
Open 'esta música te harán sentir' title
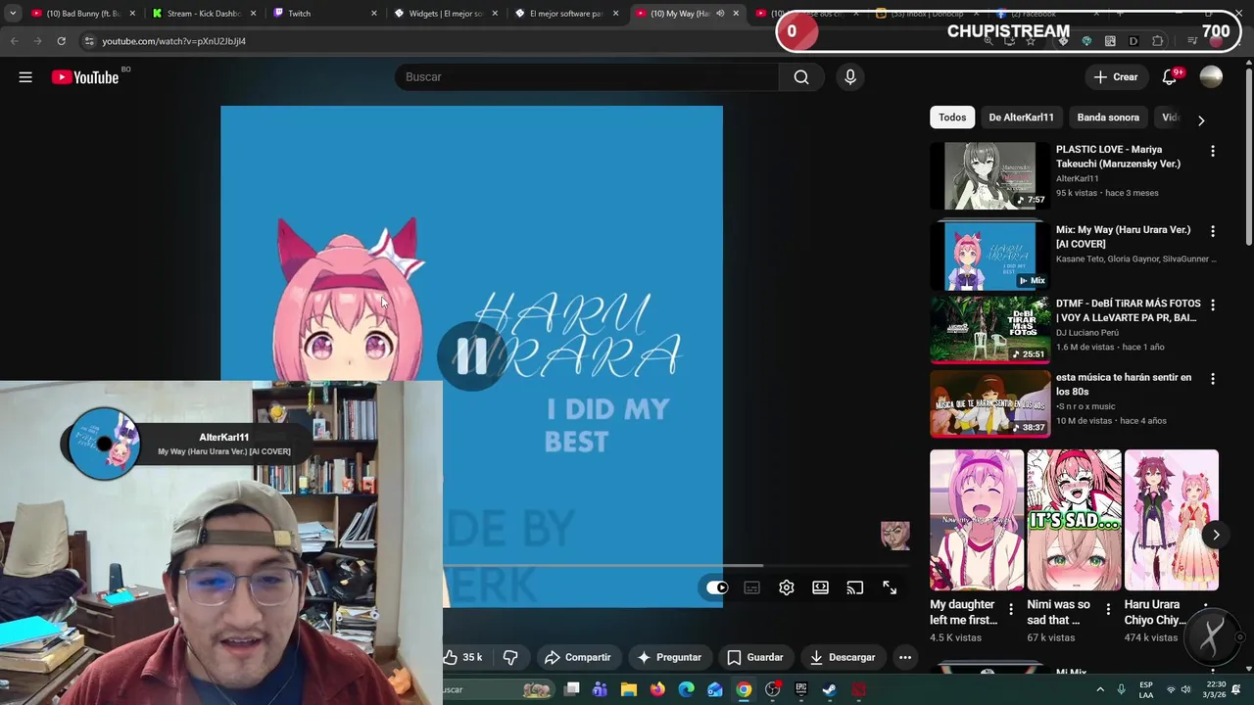[x=1124, y=384]
